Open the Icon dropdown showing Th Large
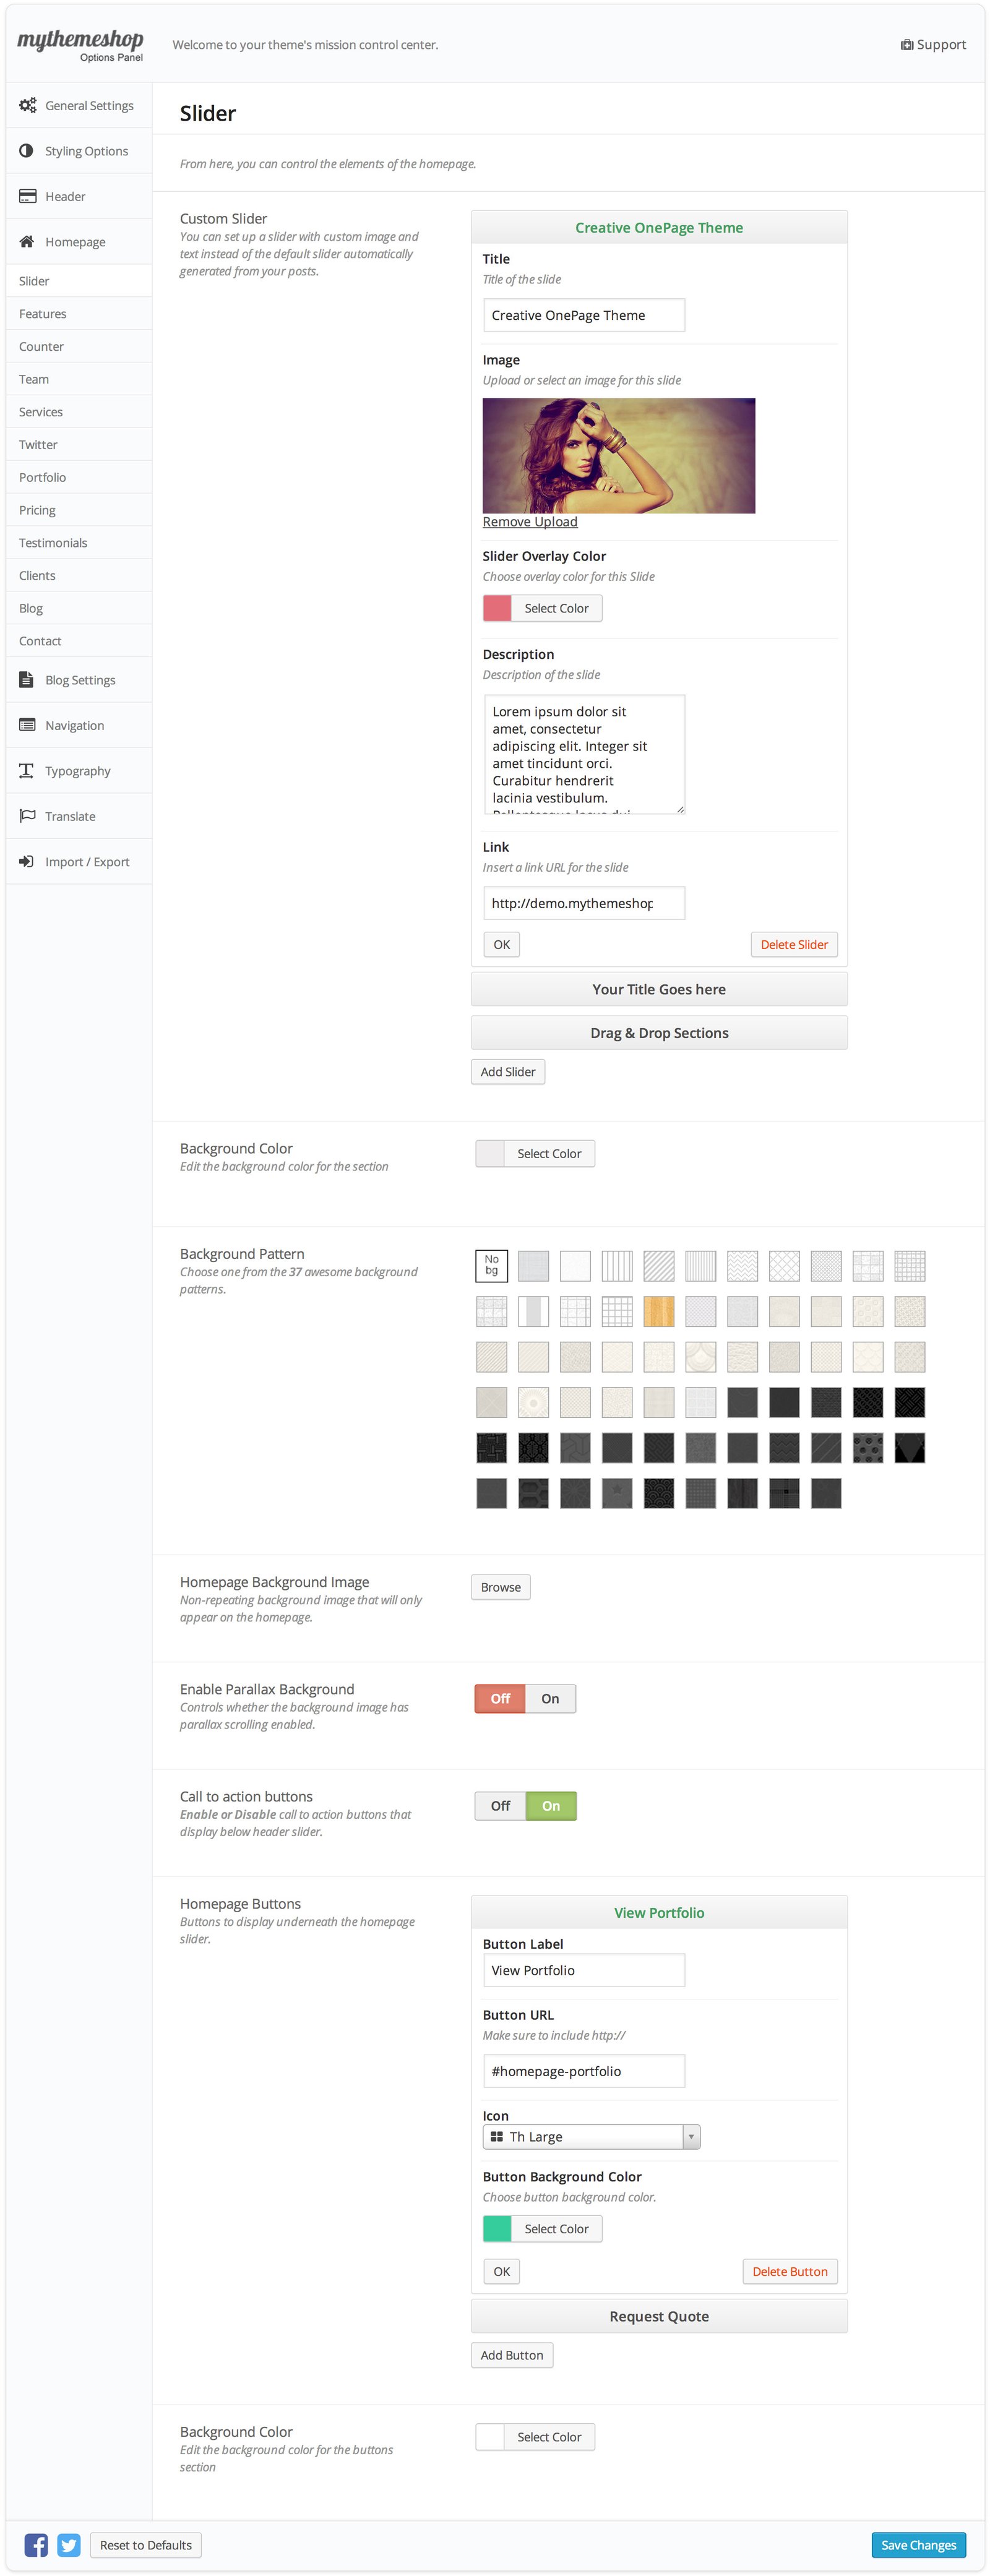990x2576 pixels. pos(591,2137)
